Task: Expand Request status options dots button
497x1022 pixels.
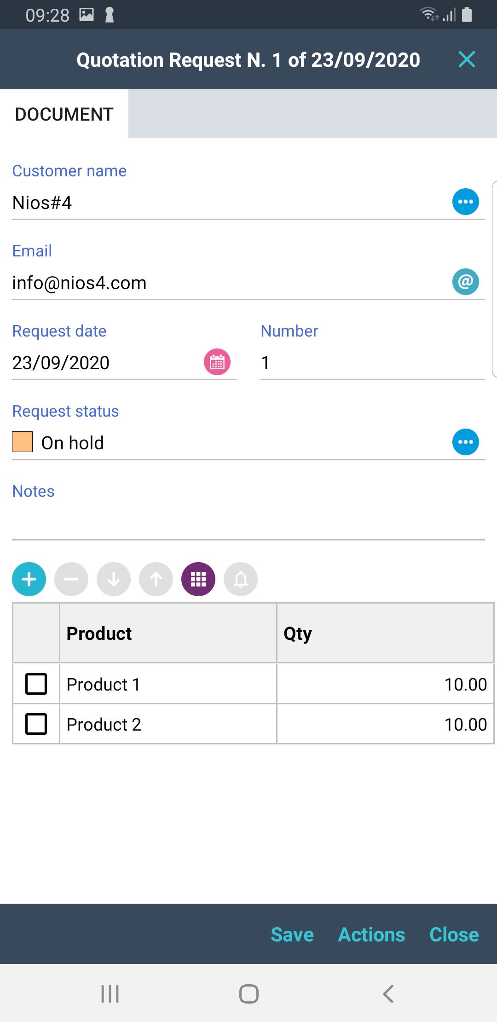Action: [x=465, y=442]
